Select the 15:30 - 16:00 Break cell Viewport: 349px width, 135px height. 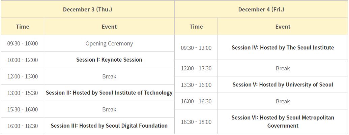[109, 109]
